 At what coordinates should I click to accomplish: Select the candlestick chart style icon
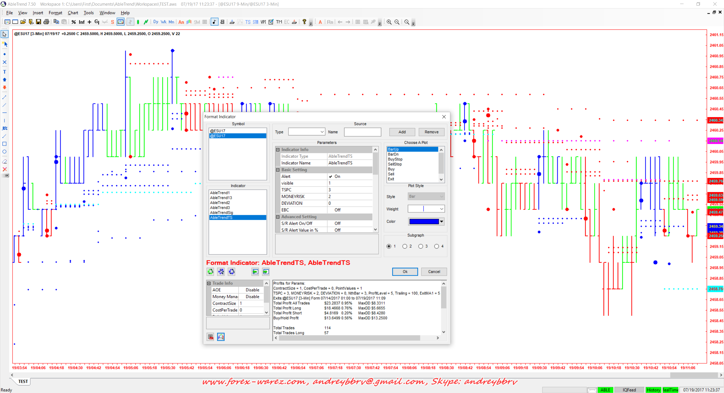[138, 22]
